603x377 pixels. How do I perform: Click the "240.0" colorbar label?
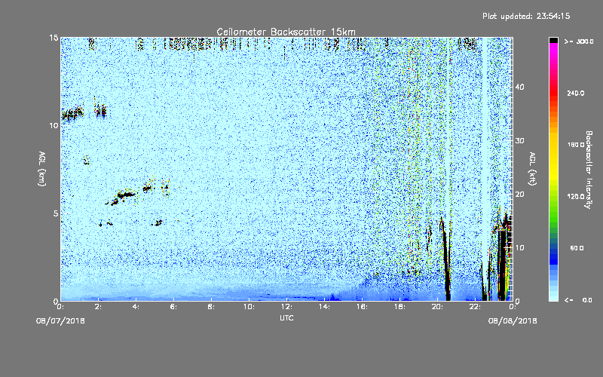[x=576, y=93]
